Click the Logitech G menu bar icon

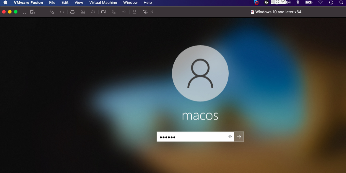(267, 2)
